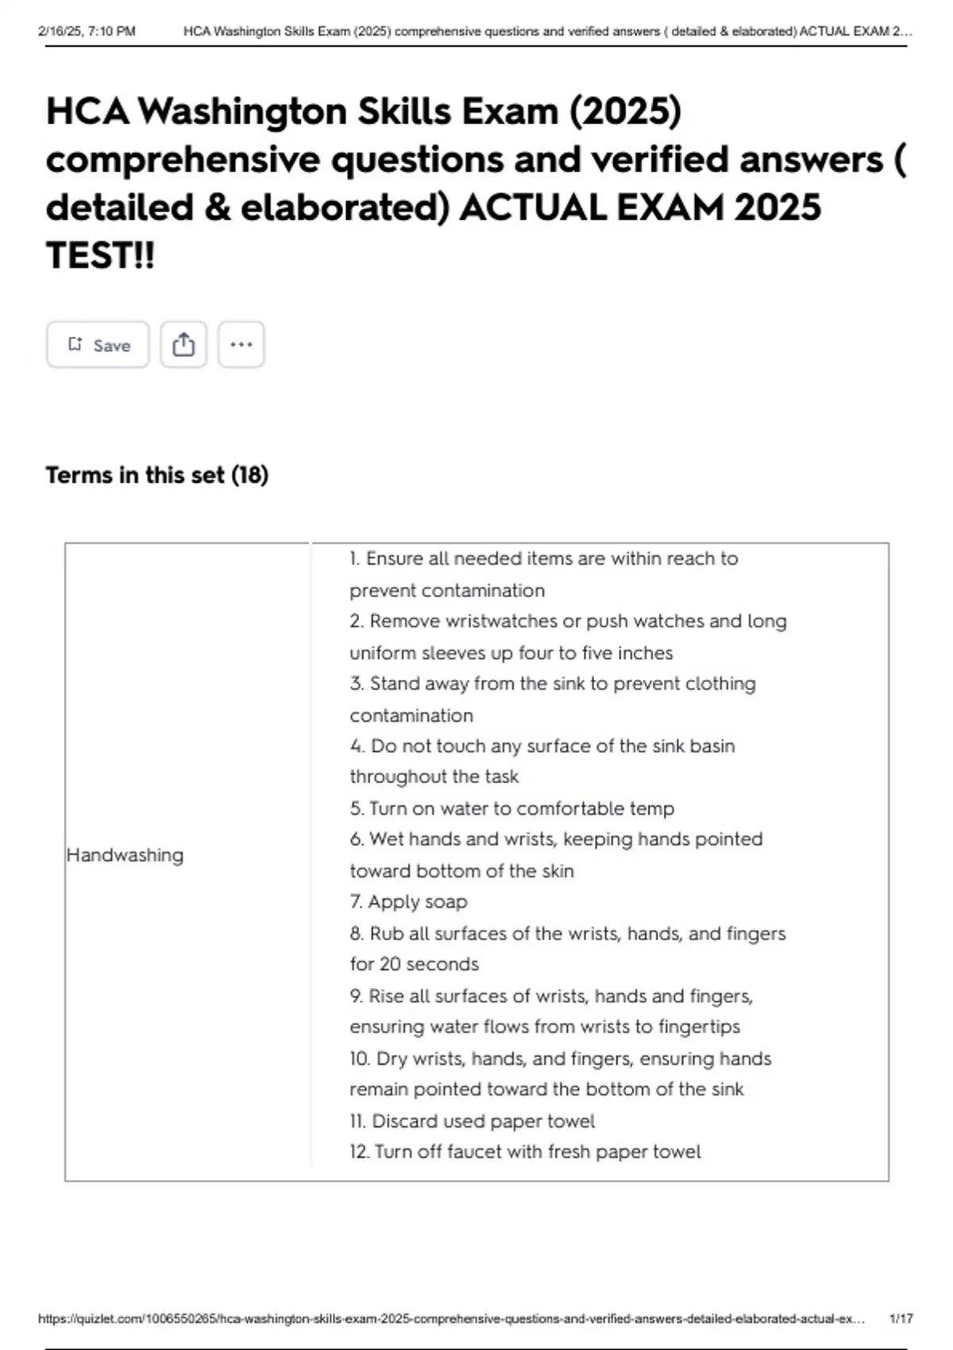The width and height of the screenshot is (953, 1350).
Task: Select the Handwashing term cell
Action: pos(125,855)
